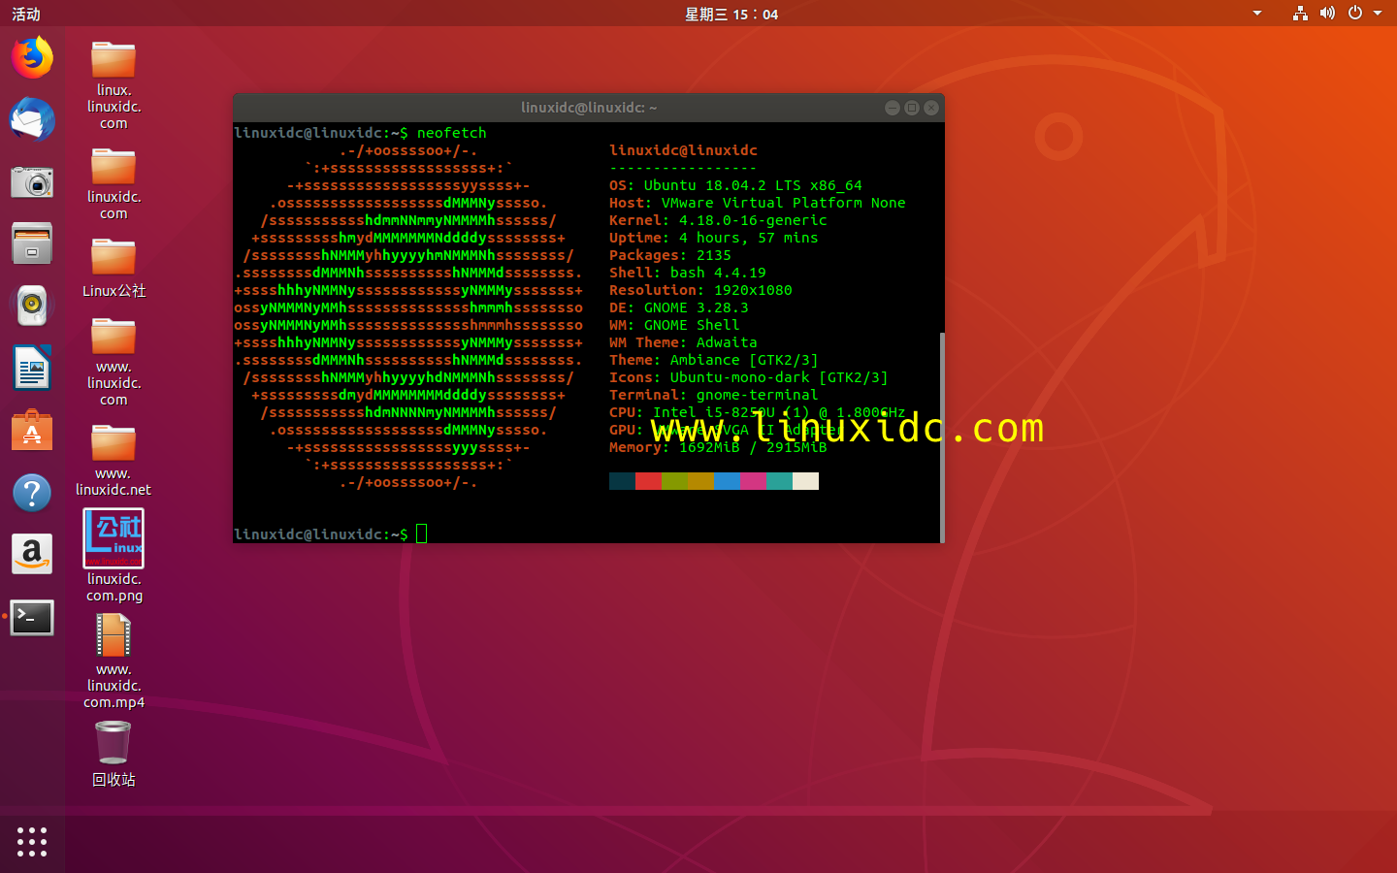The width and height of the screenshot is (1397, 873).
Task: Select the linuxidc.com desktop folder
Action: [114, 183]
